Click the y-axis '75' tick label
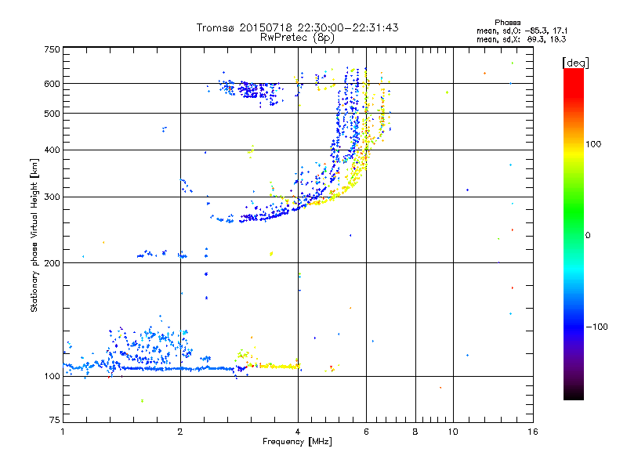The height and width of the screenshot is (470, 627). [55, 420]
